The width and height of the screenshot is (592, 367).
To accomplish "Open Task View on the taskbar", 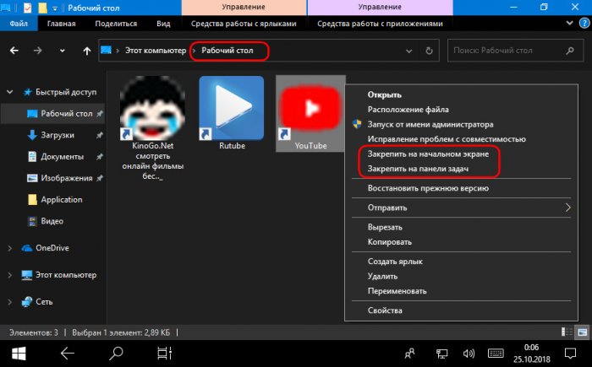I will tap(164, 354).
